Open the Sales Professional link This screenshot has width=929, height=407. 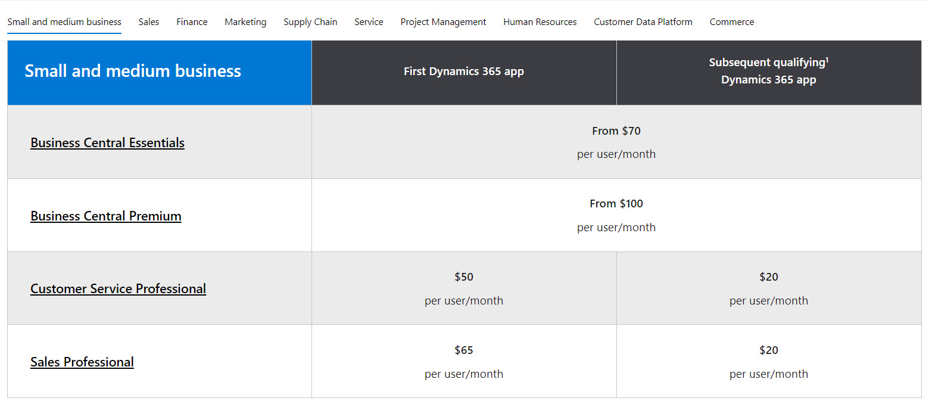[x=82, y=362]
